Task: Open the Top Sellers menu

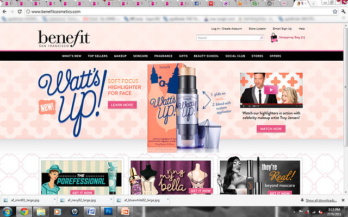Action: pyautogui.click(x=98, y=56)
